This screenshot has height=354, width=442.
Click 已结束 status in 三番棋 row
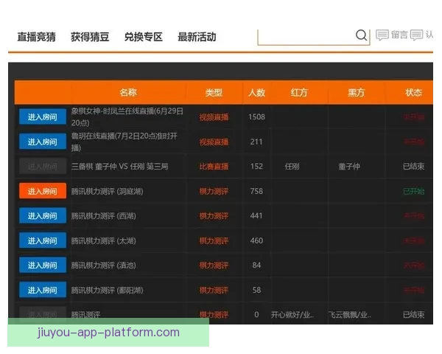coord(413,167)
